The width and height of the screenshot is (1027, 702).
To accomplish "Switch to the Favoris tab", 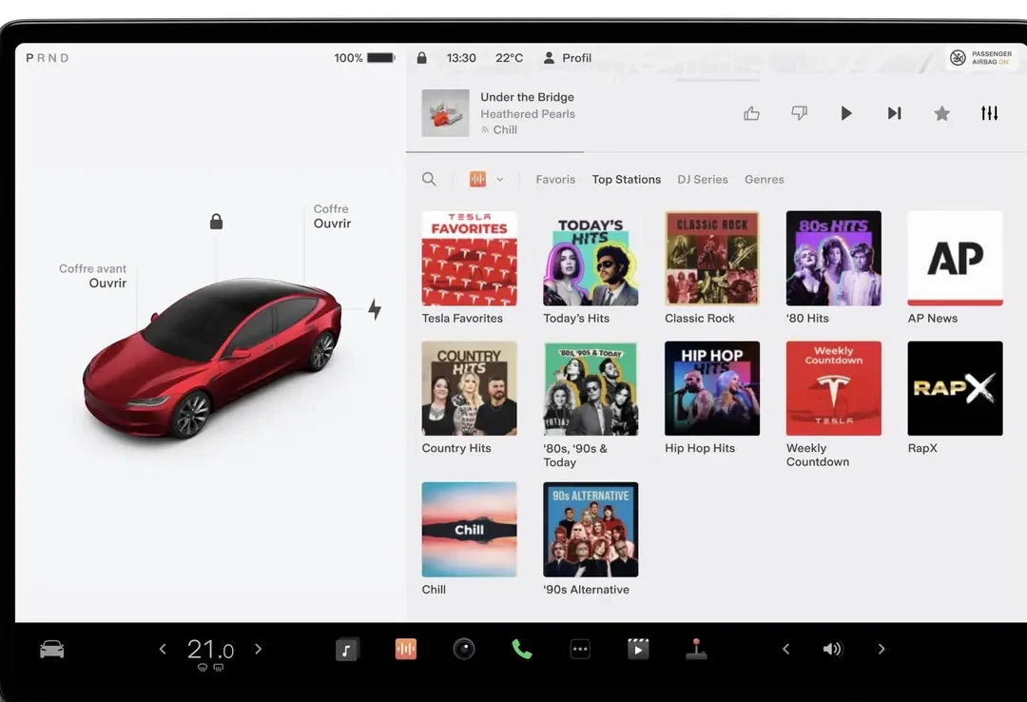I will [x=555, y=179].
